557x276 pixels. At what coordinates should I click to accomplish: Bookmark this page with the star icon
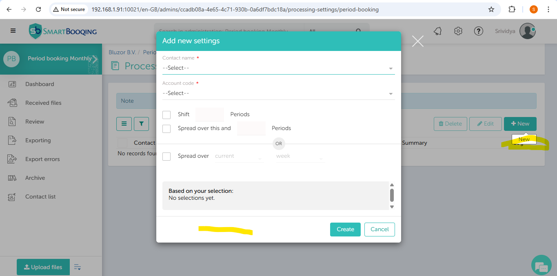tap(491, 9)
